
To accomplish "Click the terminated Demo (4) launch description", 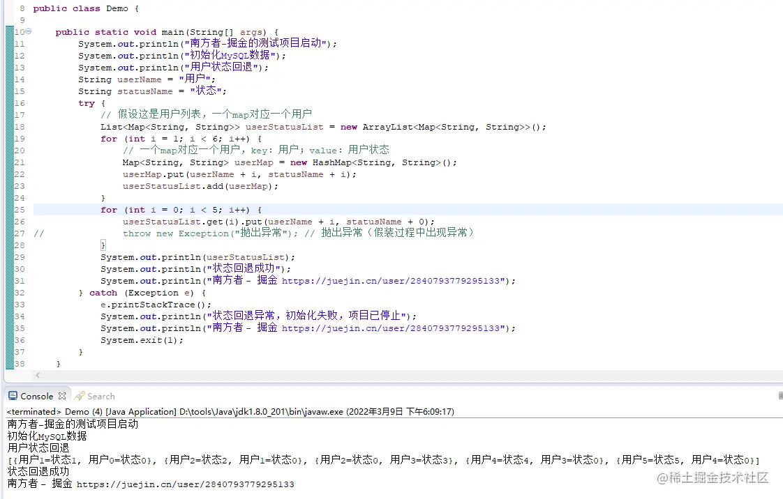I will 230,412.
